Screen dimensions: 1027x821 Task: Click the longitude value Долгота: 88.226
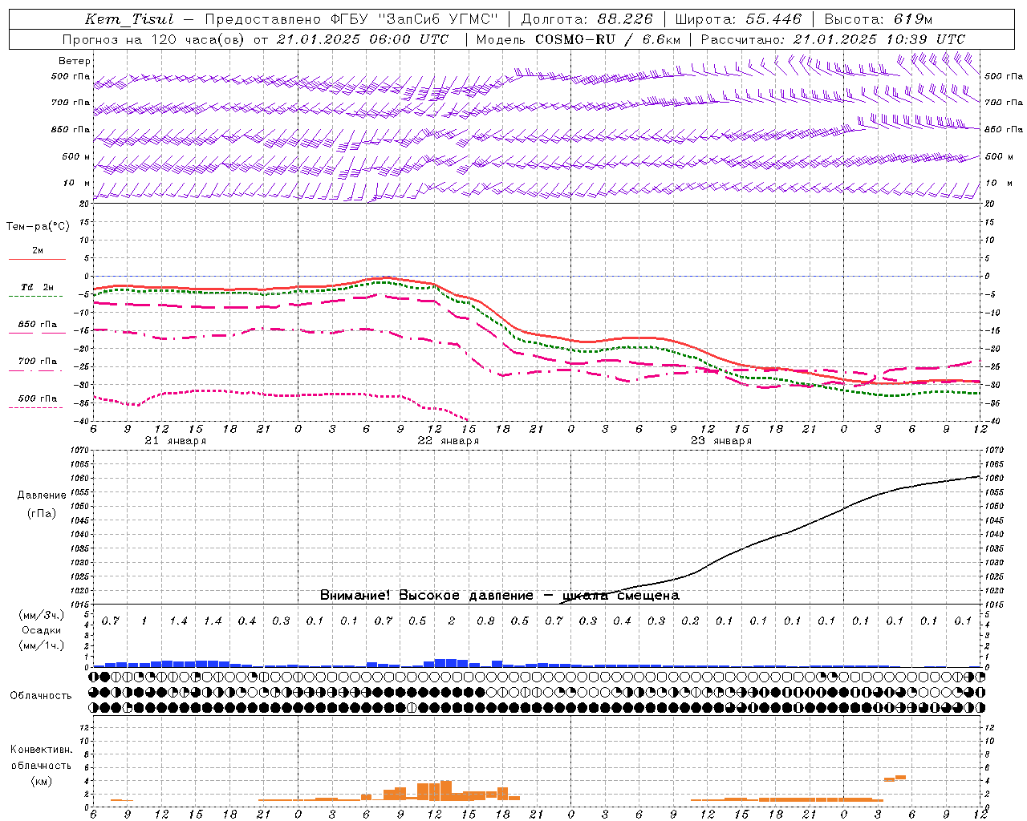(x=587, y=19)
